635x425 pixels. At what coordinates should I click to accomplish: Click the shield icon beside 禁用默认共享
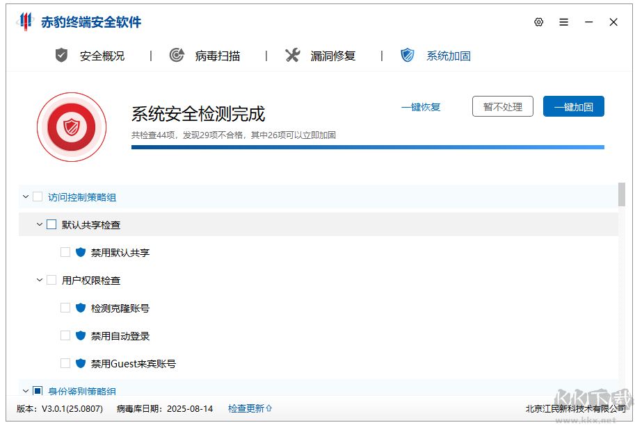coord(81,252)
